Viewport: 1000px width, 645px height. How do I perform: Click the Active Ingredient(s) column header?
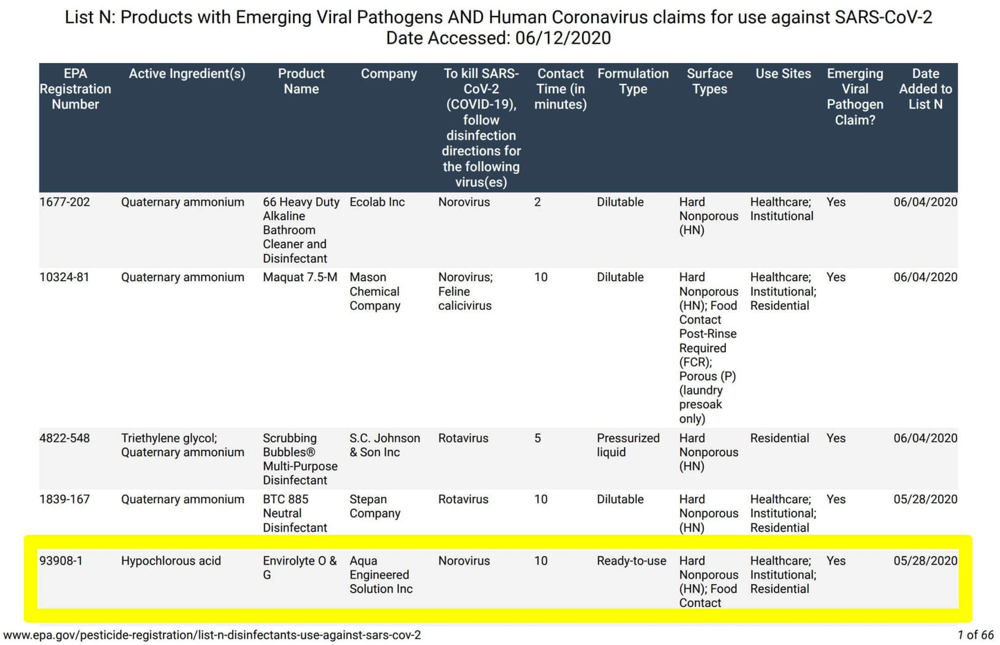[x=187, y=74]
